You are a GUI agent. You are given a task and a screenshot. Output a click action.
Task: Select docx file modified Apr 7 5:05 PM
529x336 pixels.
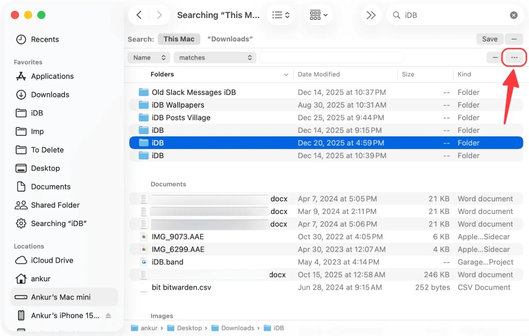click(326, 199)
